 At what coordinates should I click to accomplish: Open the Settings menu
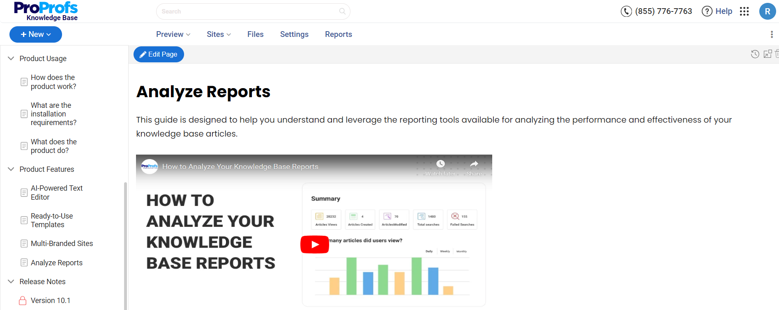click(294, 34)
